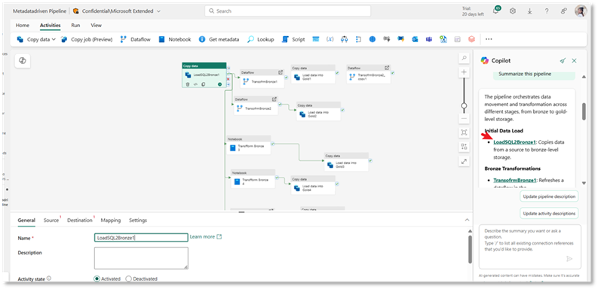Switch to the Mapping properties tab
598x289 pixels.
pos(111,220)
